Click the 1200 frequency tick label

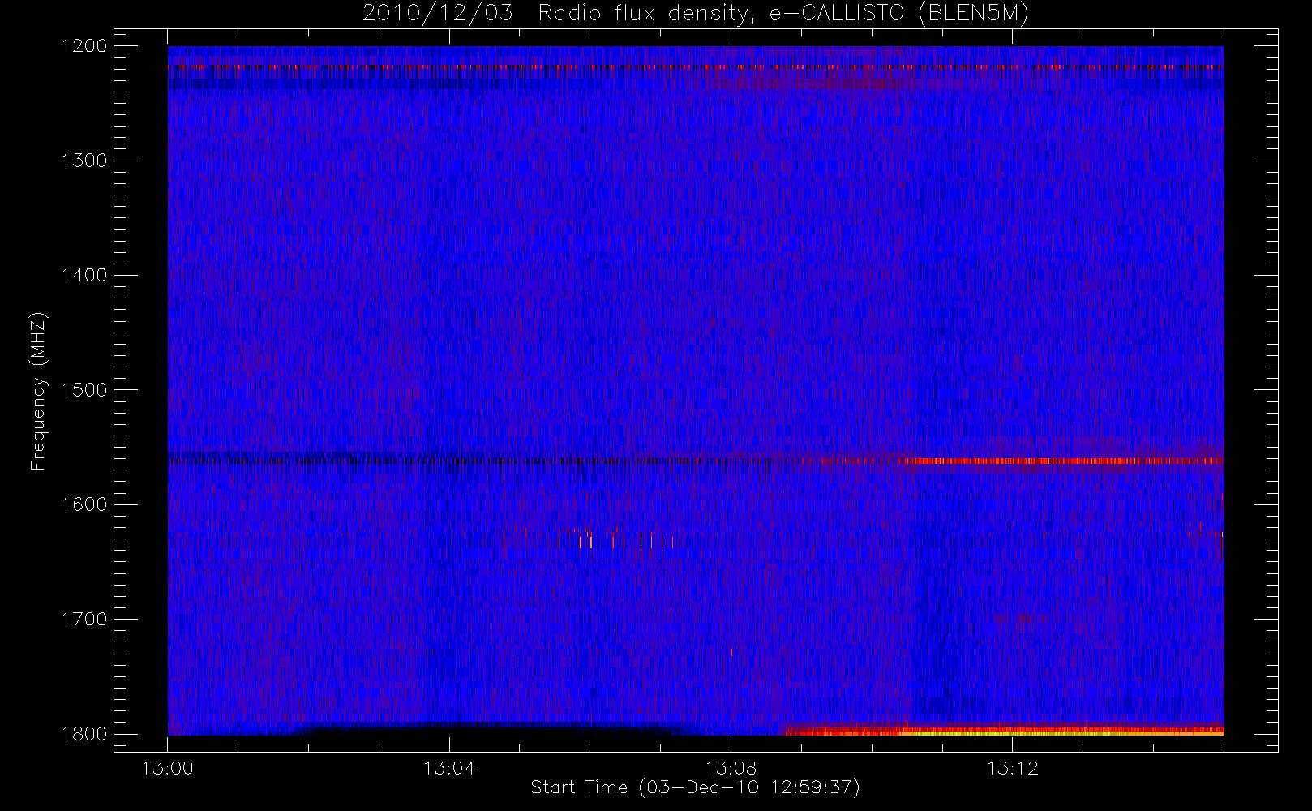(84, 45)
